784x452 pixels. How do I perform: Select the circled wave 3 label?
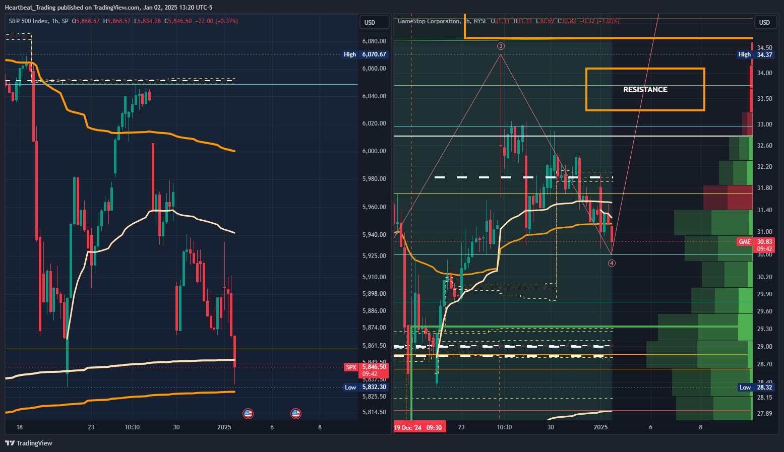point(501,46)
